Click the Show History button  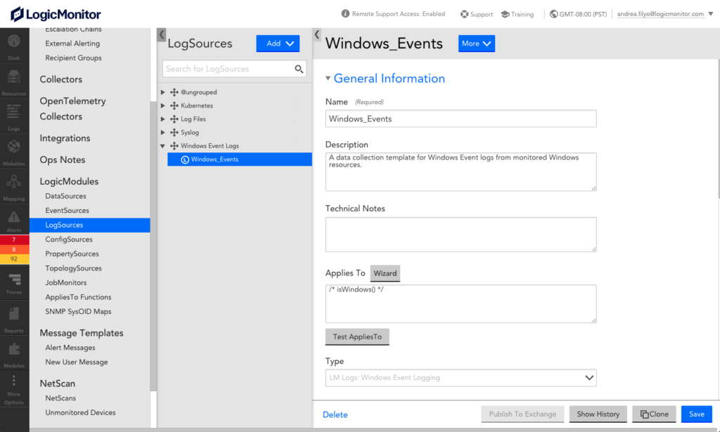(598, 414)
